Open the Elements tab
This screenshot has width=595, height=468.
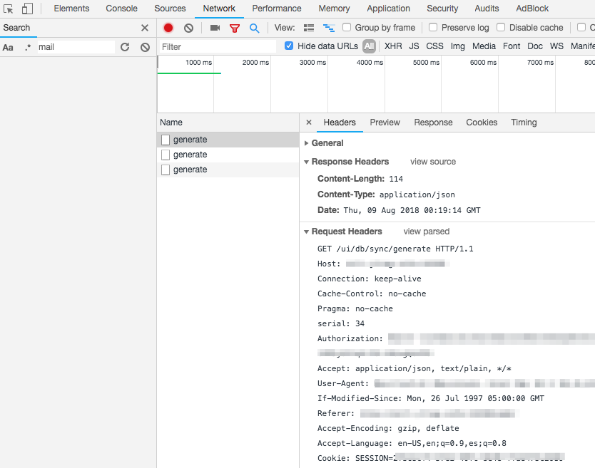[x=71, y=9]
